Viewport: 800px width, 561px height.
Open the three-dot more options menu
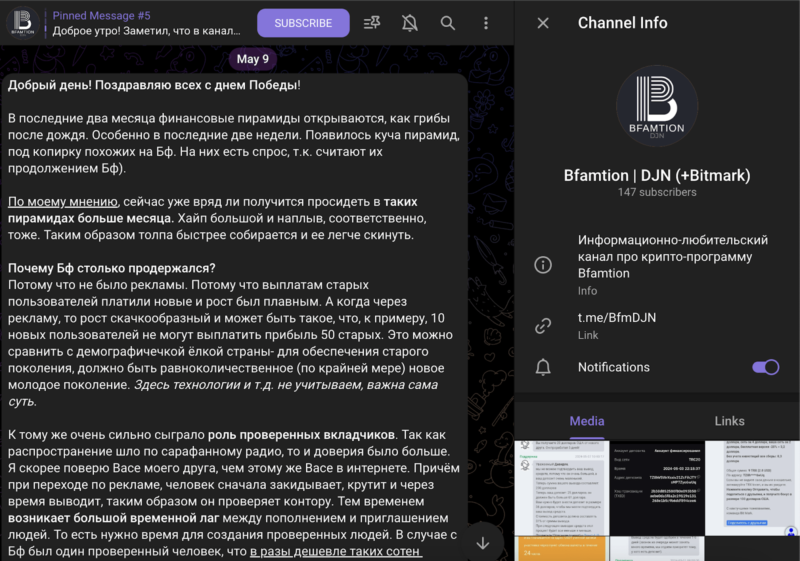click(485, 23)
